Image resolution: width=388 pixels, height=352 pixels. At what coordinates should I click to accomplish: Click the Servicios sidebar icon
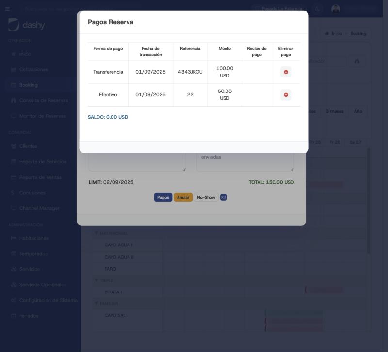(x=14, y=269)
